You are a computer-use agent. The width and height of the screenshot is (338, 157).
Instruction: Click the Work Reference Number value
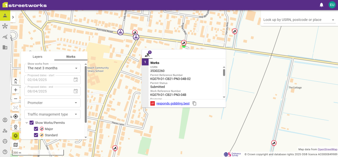168,95
